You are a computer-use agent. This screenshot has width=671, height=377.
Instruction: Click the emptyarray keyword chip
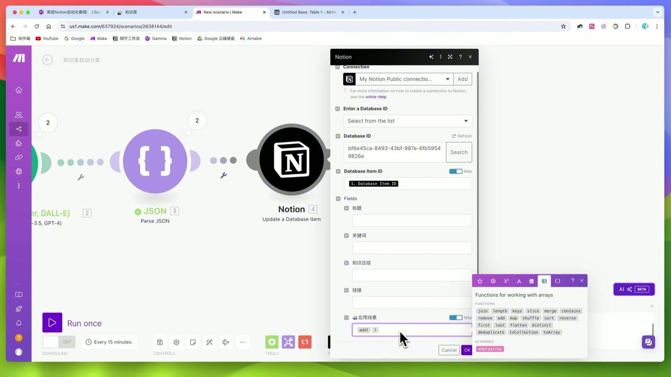point(489,349)
